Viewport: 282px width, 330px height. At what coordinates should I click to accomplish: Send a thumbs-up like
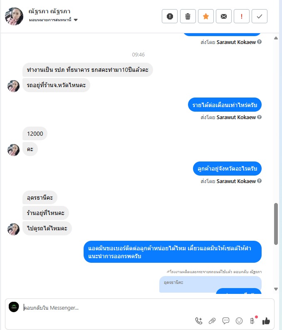click(266, 321)
